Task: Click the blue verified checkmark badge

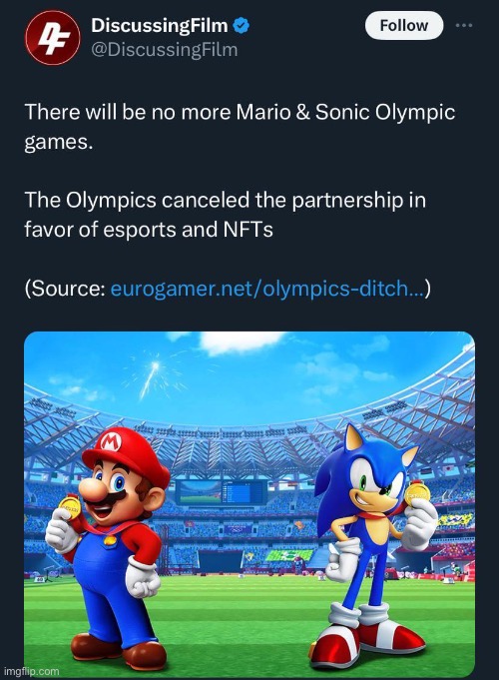Action: (242, 26)
